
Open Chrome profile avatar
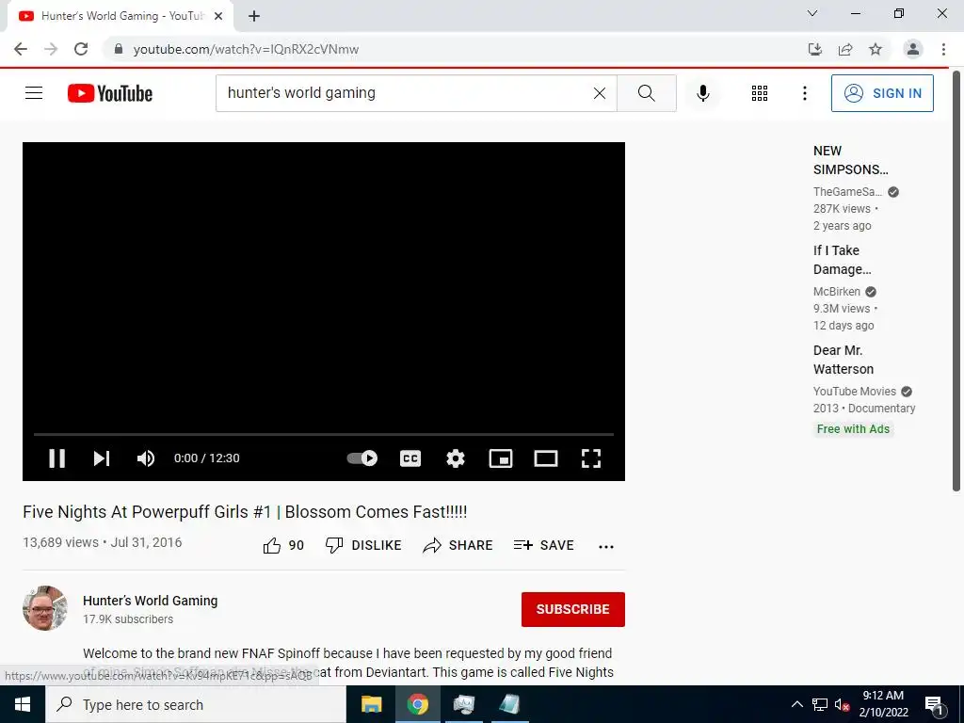913,49
